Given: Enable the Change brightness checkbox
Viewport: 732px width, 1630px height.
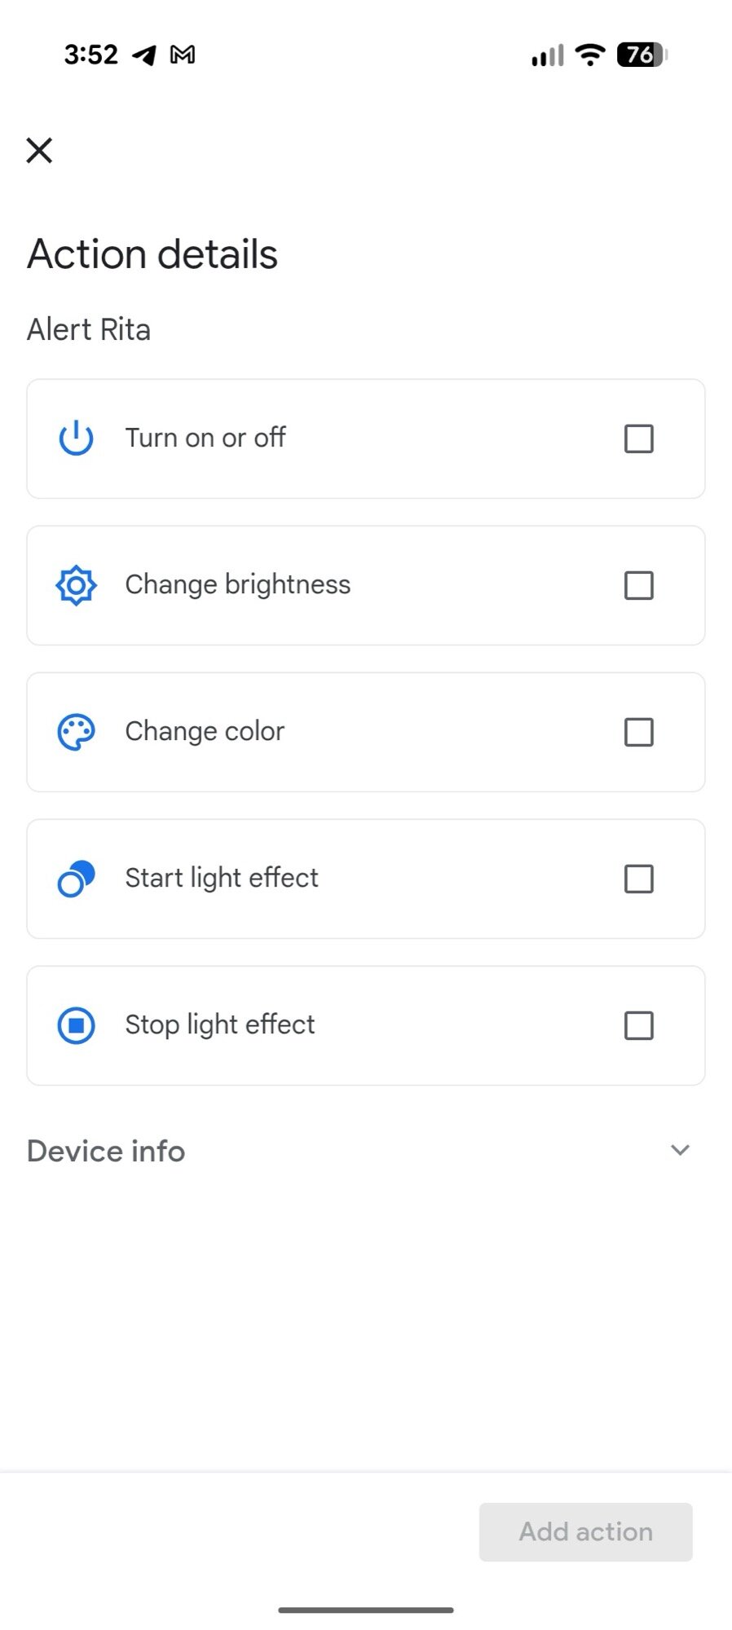Looking at the screenshot, I should (x=638, y=585).
